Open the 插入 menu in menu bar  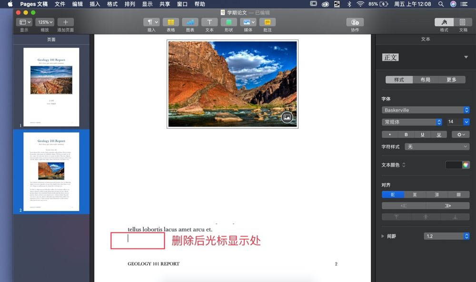[95, 4]
